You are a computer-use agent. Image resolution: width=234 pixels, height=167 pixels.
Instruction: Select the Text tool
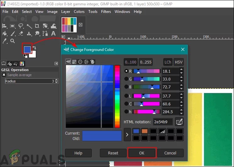(53, 33)
